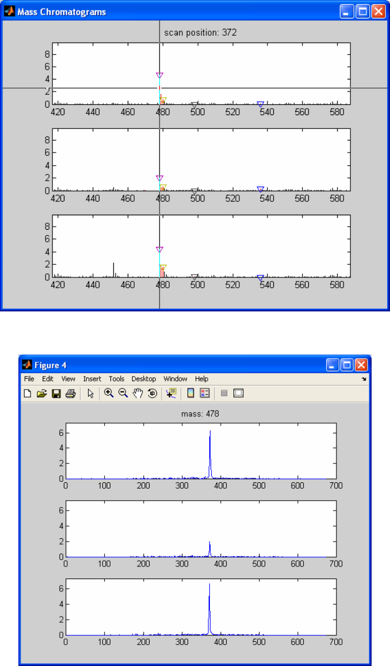Image resolution: width=390 pixels, height=666 pixels.
Task: Maximize the Mass Chromatograms window
Action: pos(363,12)
